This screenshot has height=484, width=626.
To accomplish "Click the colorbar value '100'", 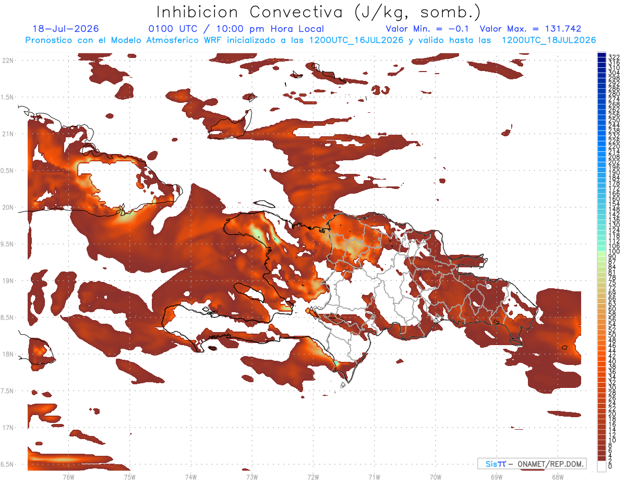I will pos(614,252).
